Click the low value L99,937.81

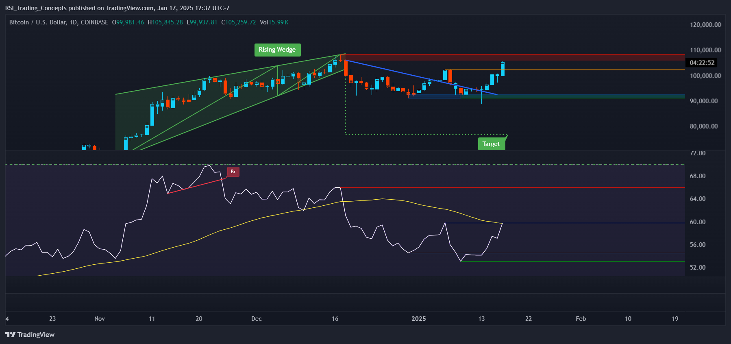coord(202,22)
